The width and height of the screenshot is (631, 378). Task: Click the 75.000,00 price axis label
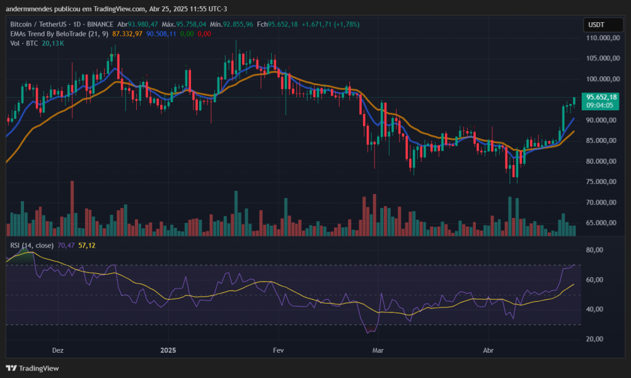(x=601, y=182)
